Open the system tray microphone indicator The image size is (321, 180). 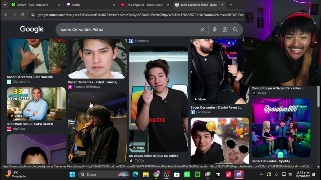276,174
